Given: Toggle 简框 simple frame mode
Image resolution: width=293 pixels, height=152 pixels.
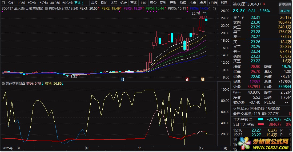Looking at the screenshot, I should [x=183, y=3].
